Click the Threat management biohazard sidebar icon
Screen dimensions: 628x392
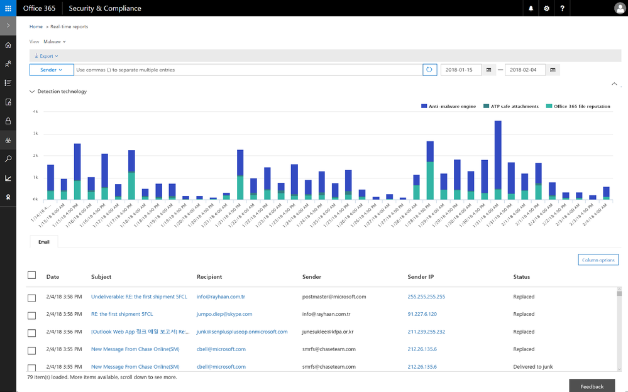(8, 140)
